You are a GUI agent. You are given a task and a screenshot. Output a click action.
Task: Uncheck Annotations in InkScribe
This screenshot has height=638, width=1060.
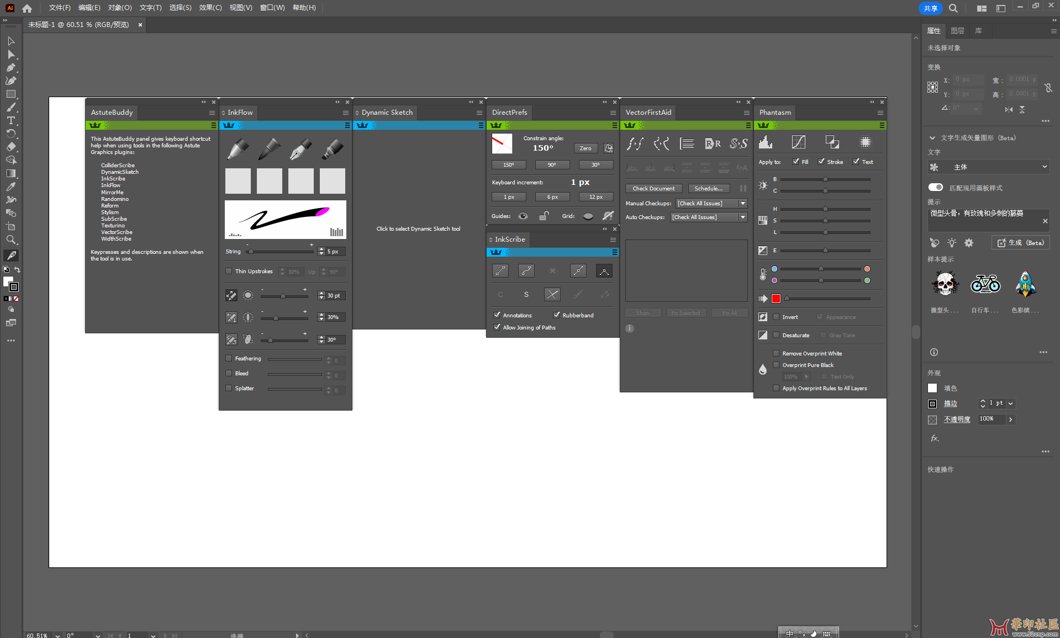pos(497,315)
